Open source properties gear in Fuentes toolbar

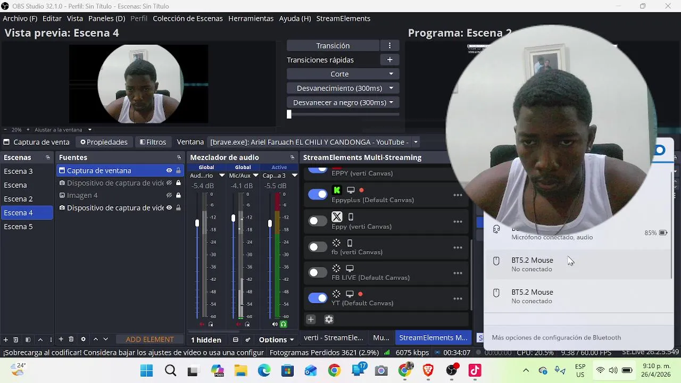click(x=83, y=339)
